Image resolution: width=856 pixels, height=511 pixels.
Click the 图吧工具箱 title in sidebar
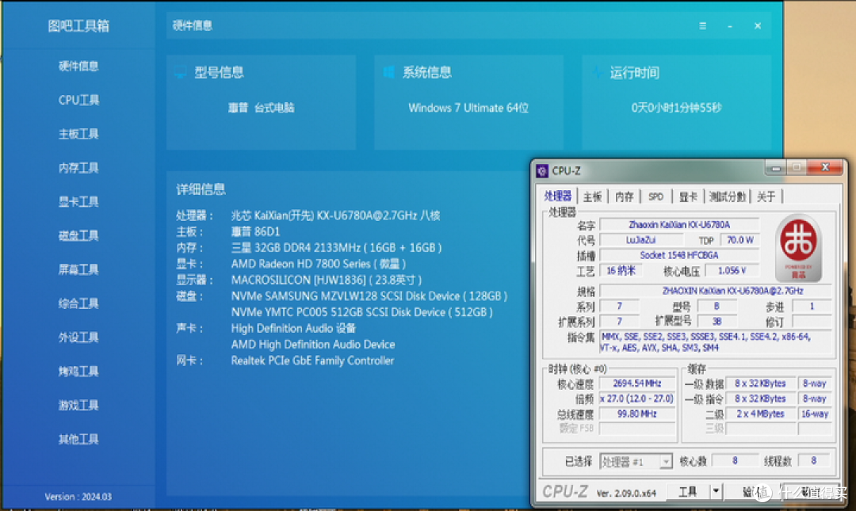(78, 26)
